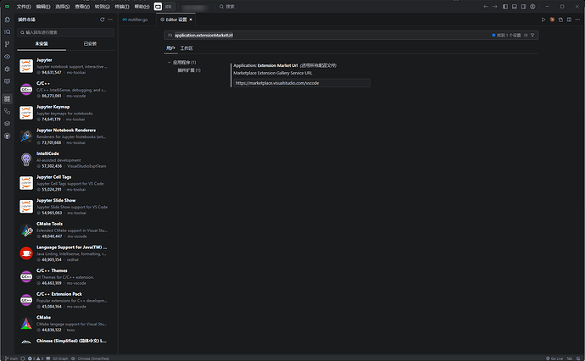This screenshot has width=585, height=361.
Task: Switch to the 已安装 tab
Action: point(89,43)
